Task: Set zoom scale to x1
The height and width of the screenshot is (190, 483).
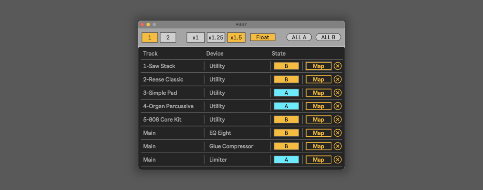Action: pyautogui.click(x=196, y=38)
